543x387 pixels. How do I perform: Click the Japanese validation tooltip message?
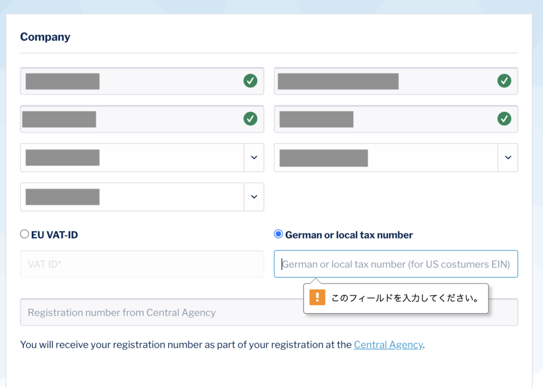point(405,298)
